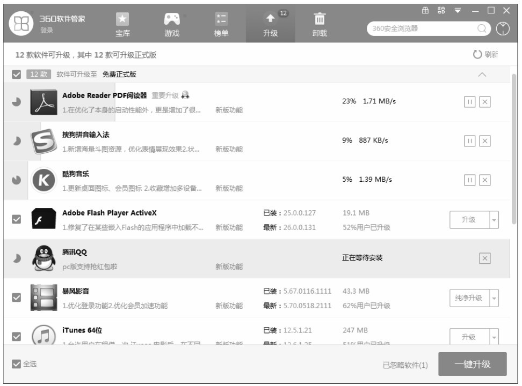Viewport: 522px width, 386px height.
Task: Click the 酷狗音乐 progress indicator
Action: click(16, 180)
